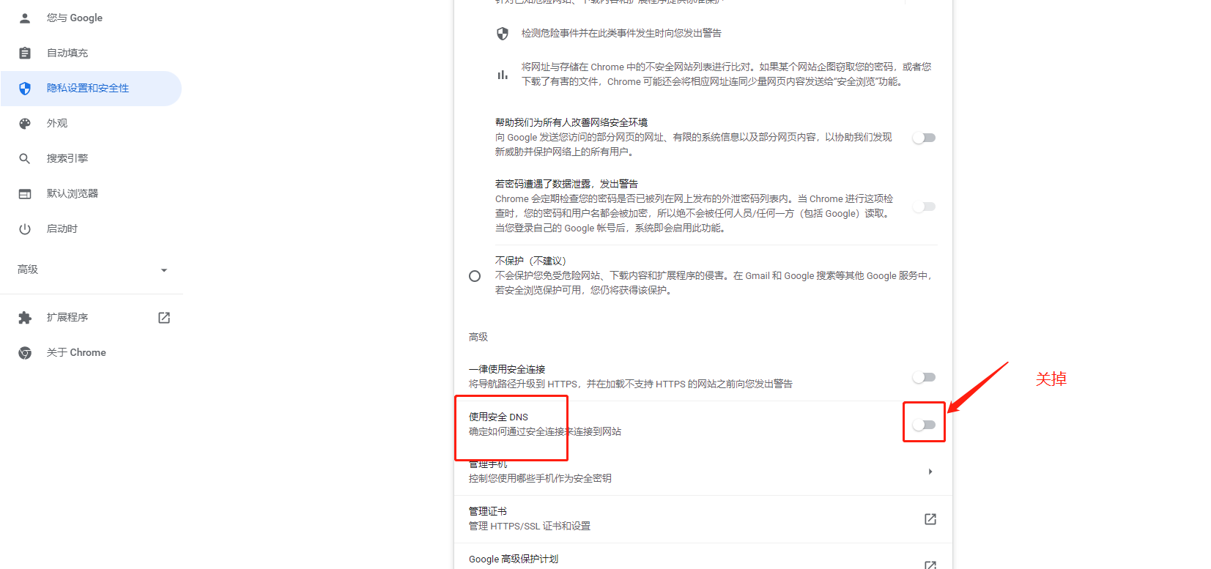Click the shield icon beside 检测危险事件 text
Image resolution: width=1211 pixels, height=569 pixels.
[503, 33]
